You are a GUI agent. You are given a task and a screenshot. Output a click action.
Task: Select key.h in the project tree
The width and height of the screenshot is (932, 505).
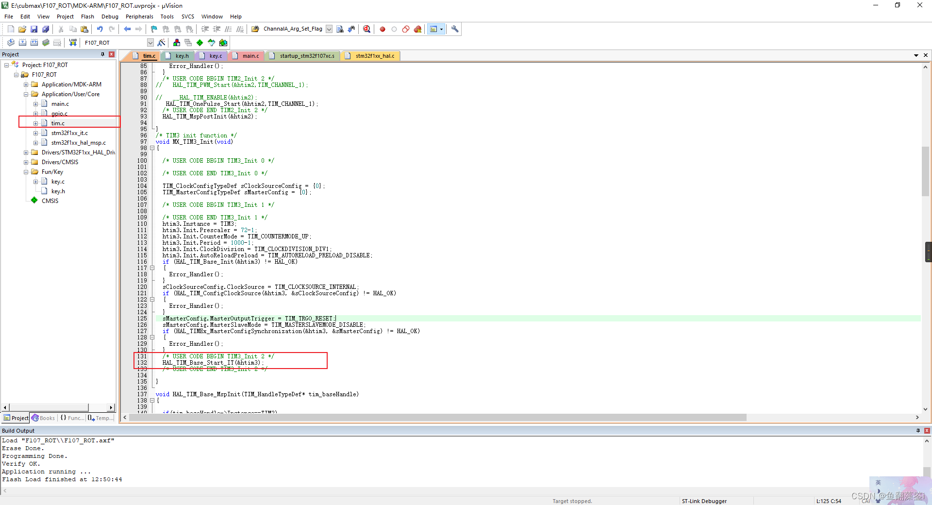point(58,191)
